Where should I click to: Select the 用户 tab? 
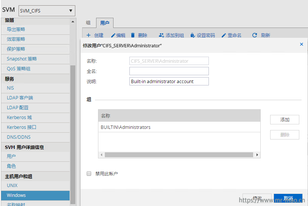point(105,23)
